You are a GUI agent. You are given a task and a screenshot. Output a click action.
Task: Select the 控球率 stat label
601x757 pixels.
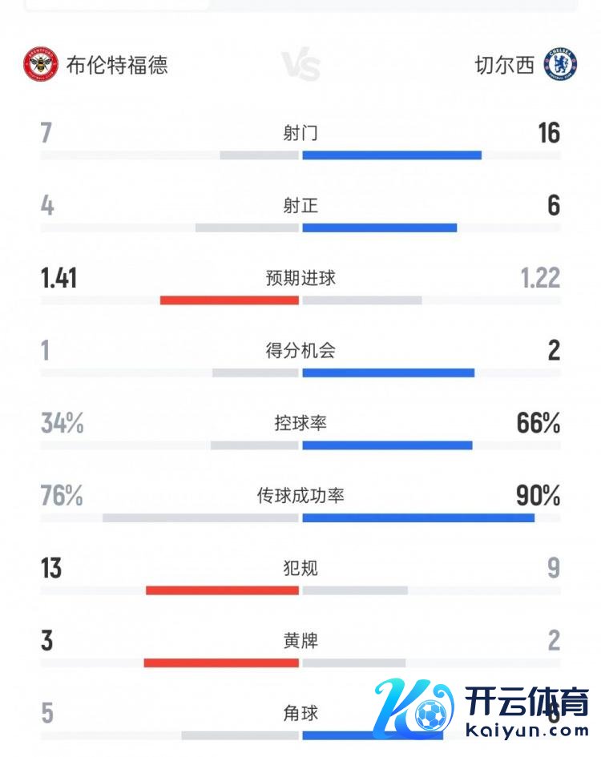click(300, 423)
